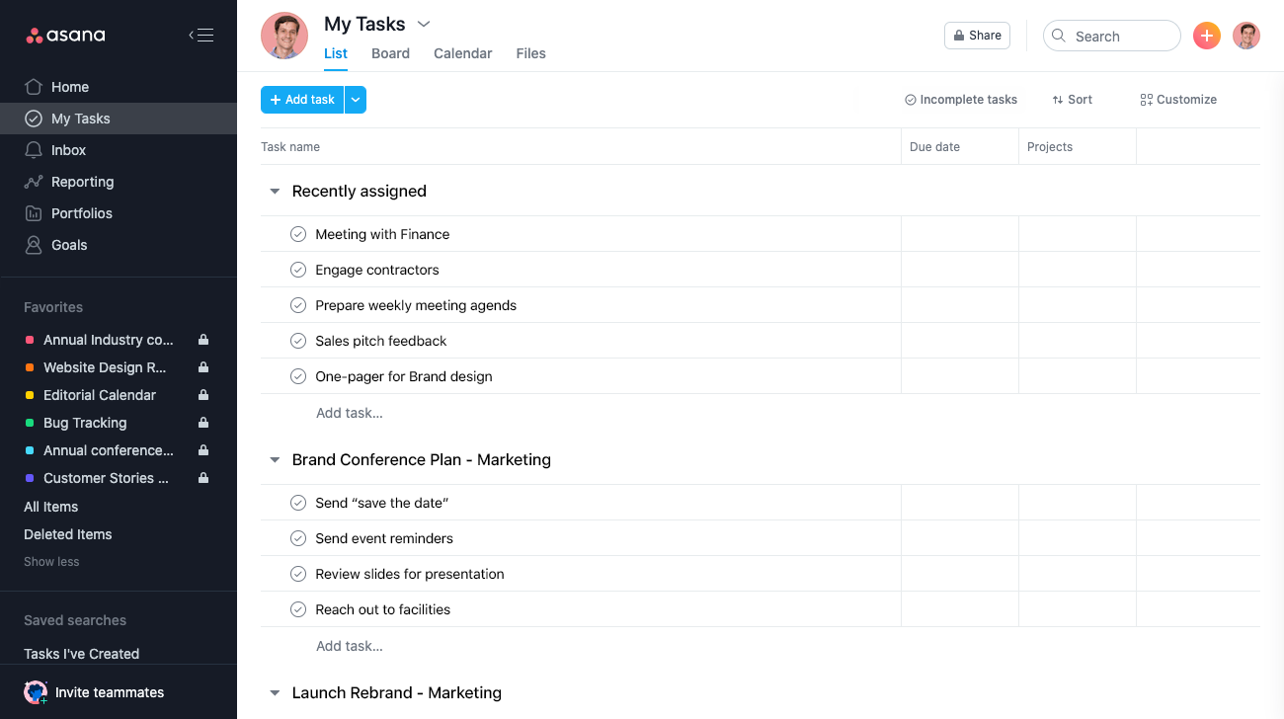Open Editorial Calendar favorite project

[100, 395]
